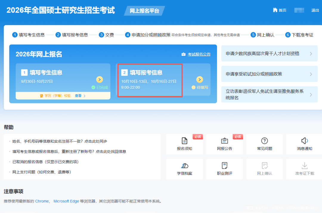
Task: Open the 常见问题 question icon
Action: [x=264, y=141]
